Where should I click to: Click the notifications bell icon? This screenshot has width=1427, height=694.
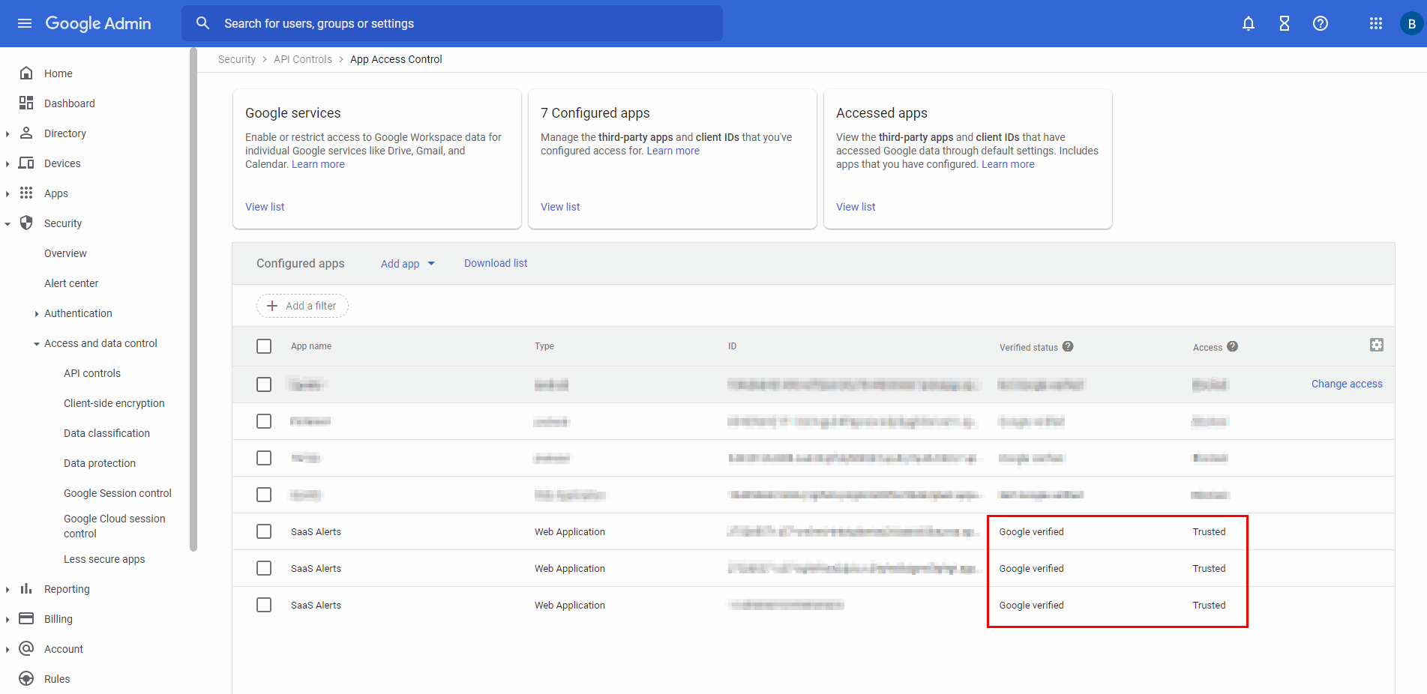(1248, 23)
